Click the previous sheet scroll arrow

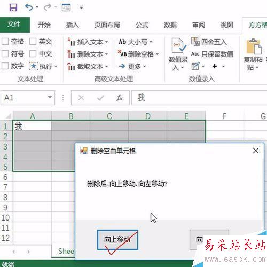[14, 252]
